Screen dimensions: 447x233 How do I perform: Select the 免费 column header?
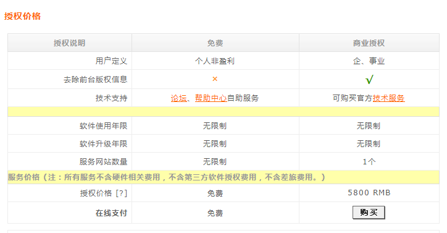tap(215, 43)
